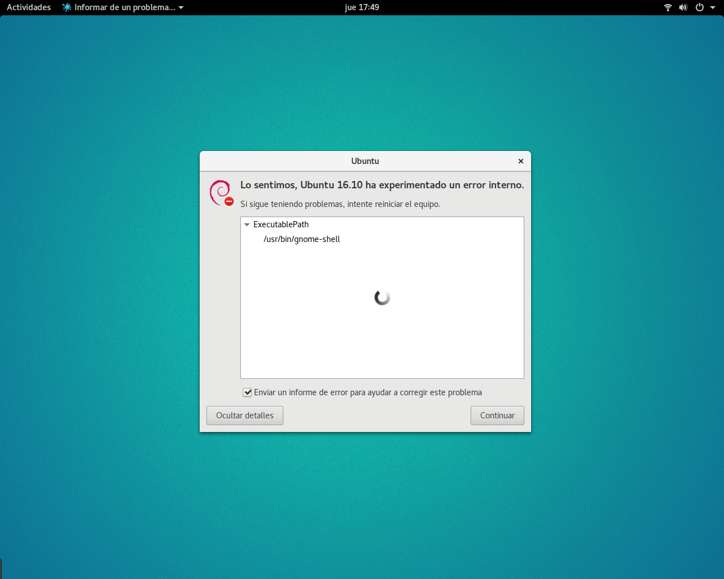This screenshot has width=724, height=579.
Task: Open the clock showing jue 17:49
Action: (x=362, y=7)
